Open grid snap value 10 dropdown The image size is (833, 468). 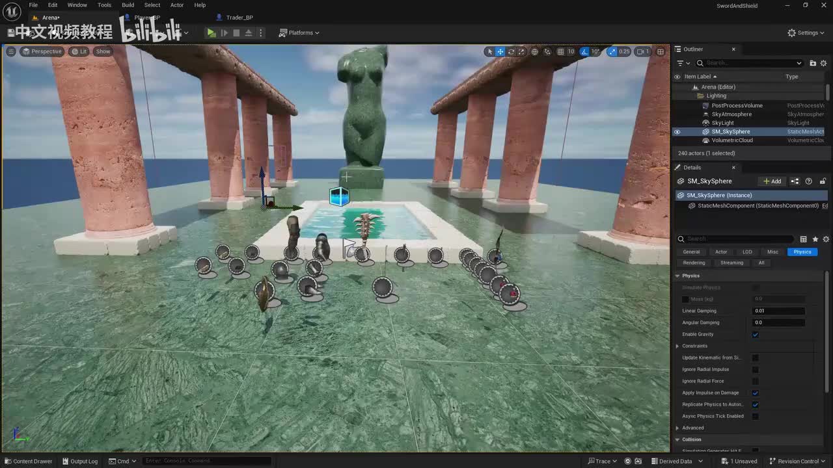pos(571,51)
